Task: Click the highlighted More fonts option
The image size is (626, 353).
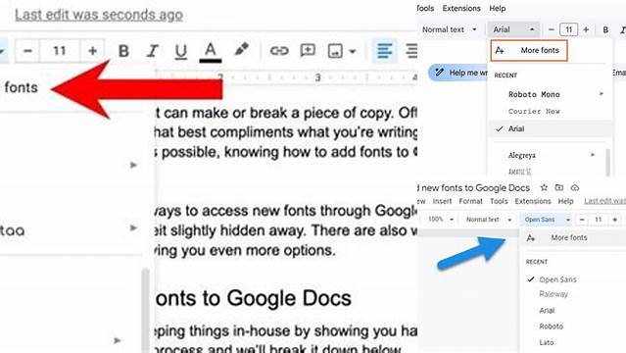Action: [529, 50]
